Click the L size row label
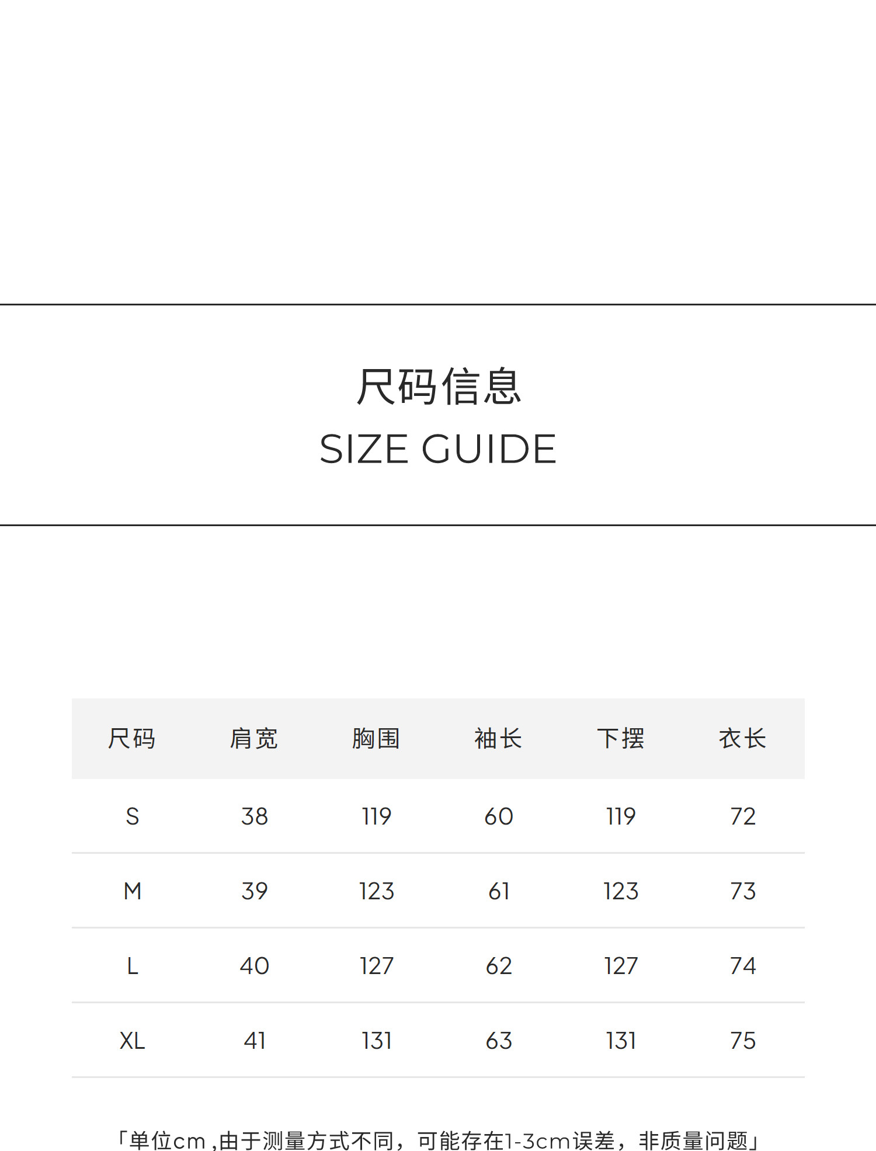 pos(133,966)
